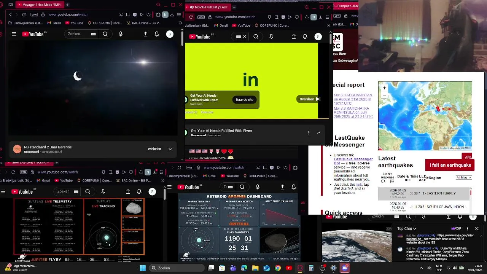Click asteroid thumbnail in 3I/ATLAS telemetry

pyautogui.click(x=133, y=208)
